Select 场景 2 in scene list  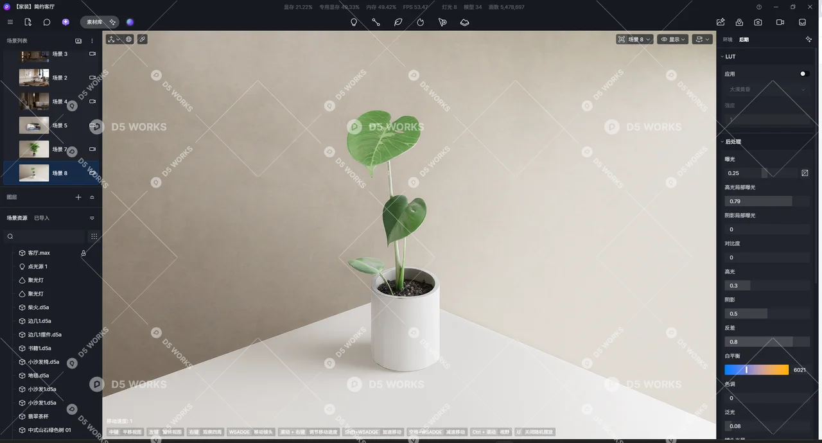pyautogui.click(x=50, y=78)
